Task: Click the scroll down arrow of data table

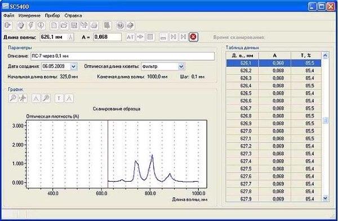Action: (x=325, y=198)
